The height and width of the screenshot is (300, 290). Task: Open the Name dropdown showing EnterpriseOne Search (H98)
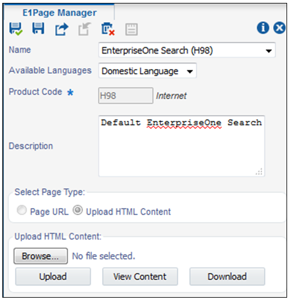187,51
